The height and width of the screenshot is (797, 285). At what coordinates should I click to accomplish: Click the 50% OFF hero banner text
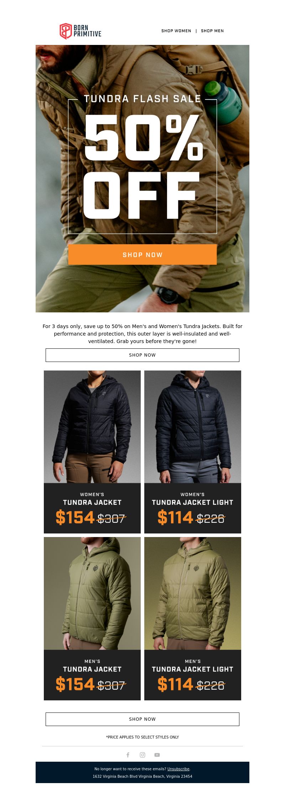coord(142,167)
